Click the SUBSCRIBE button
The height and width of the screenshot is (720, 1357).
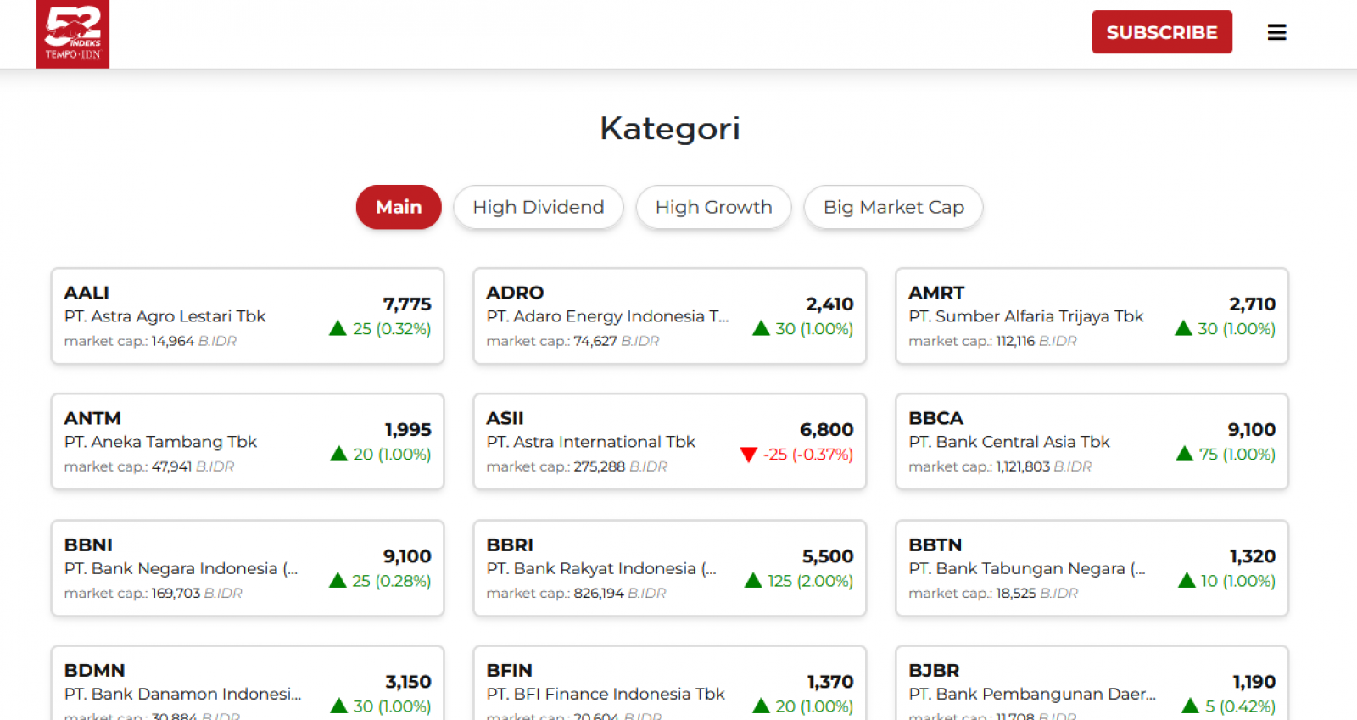tap(1162, 32)
